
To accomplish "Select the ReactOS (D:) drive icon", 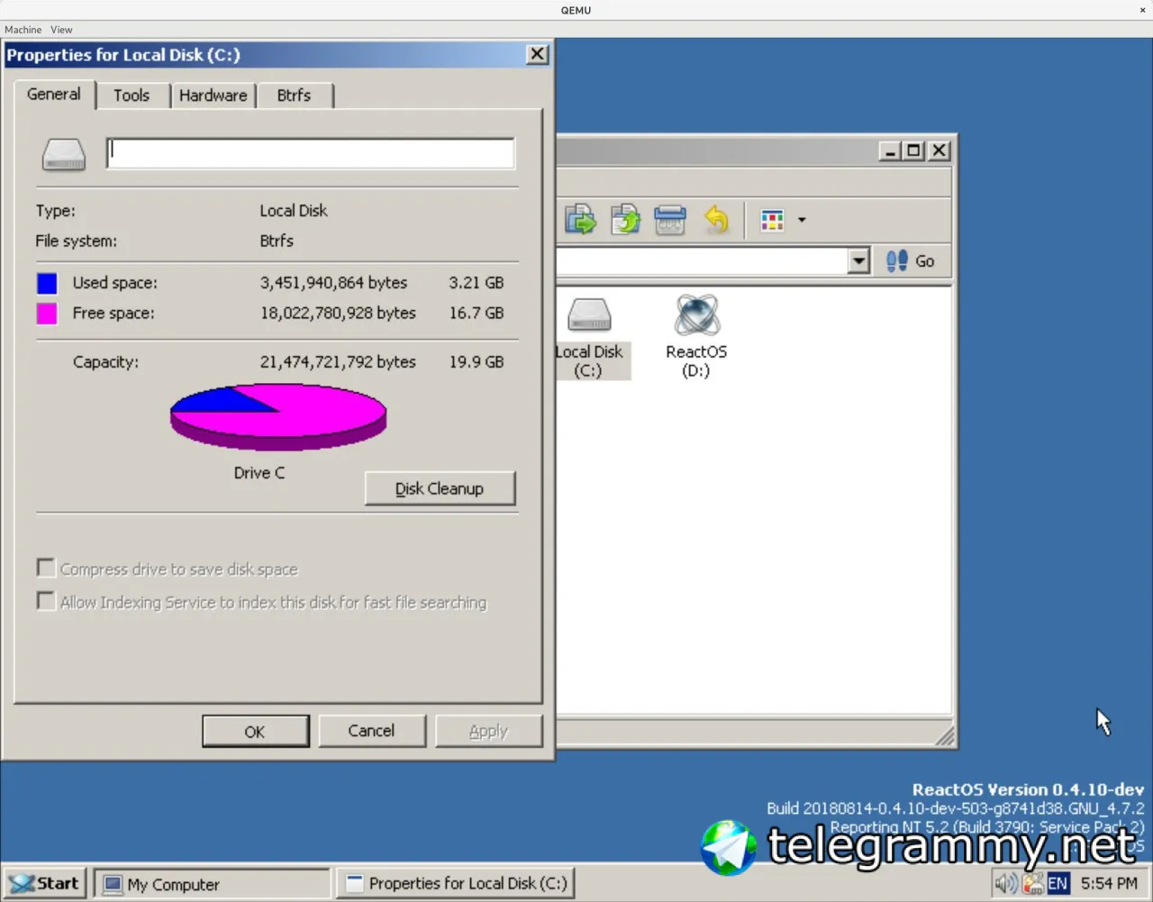I will pos(696,336).
